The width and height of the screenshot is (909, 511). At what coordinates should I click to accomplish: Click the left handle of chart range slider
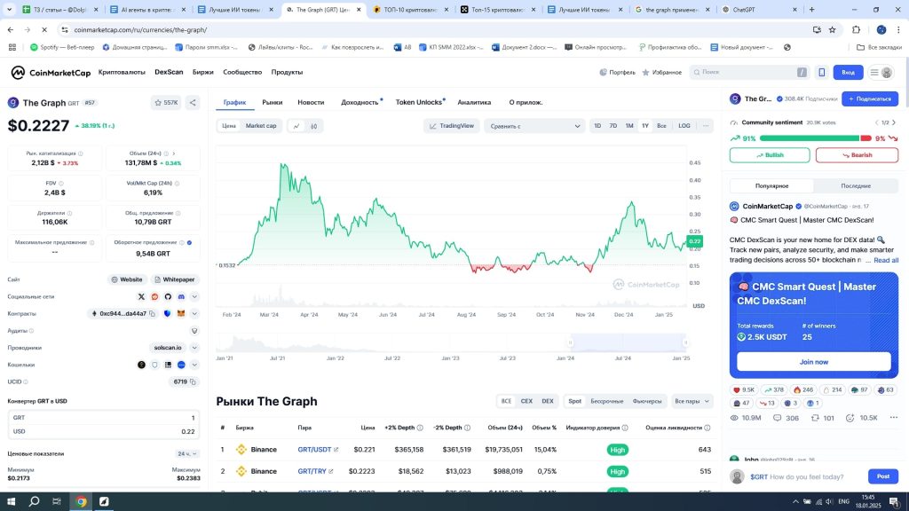pyautogui.click(x=571, y=343)
